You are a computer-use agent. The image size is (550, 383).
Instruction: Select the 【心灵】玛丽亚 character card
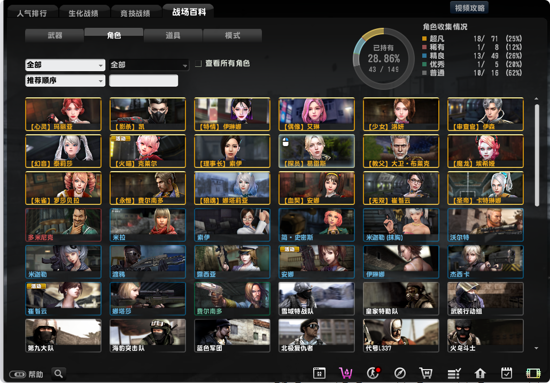pos(64,114)
